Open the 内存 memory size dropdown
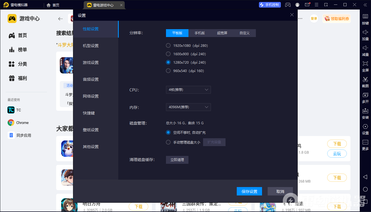This screenshot has height=212, width=371. pyautogui.click(x=188, y=107)
